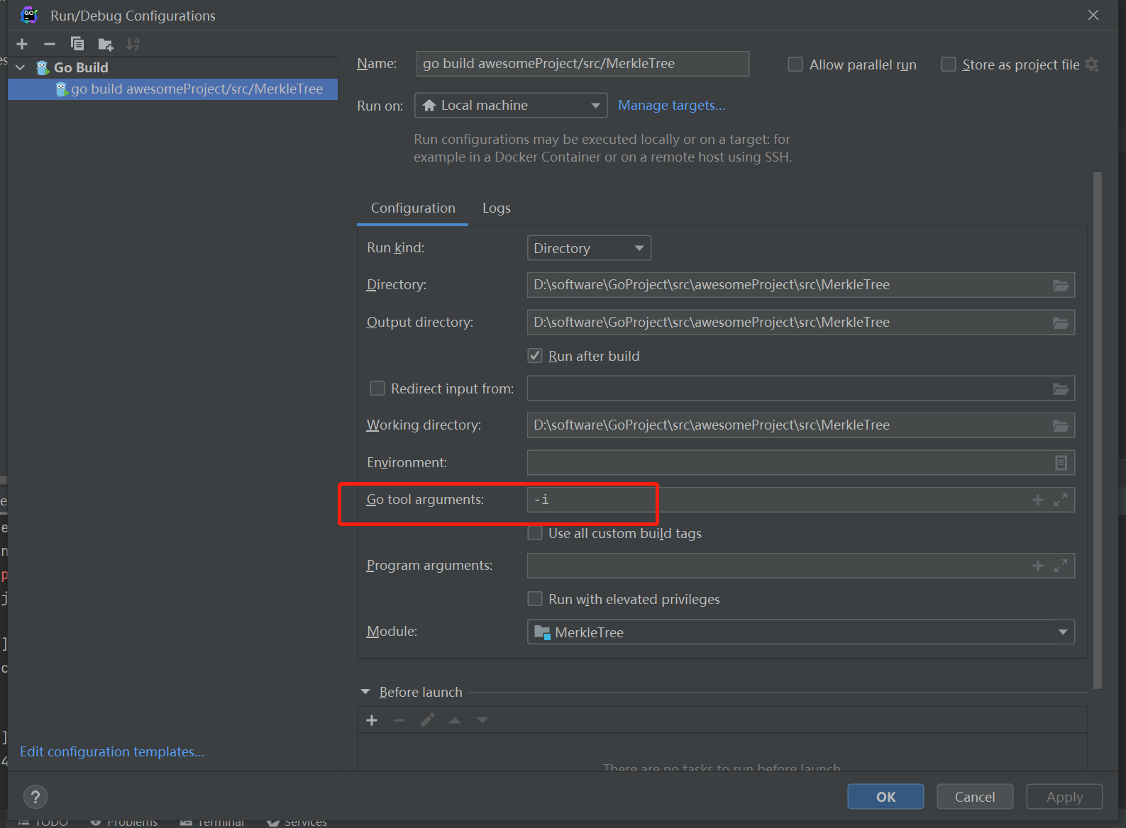Image resolution: width=1126 pixels, height=828 pixels.
Task: Open the Manage targets link
Action: pos(671,105)
